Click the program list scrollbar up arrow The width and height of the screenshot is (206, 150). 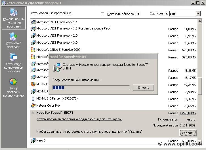point(199,21)
